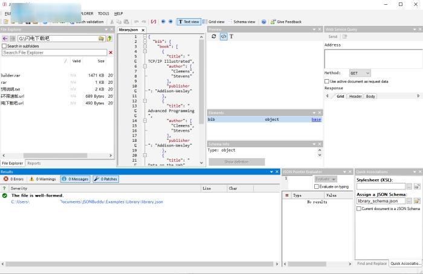Image resolution: width=423 pixels, height=274 pixels.
Task: Select the Grid response tab
Action: coord(340,96)
